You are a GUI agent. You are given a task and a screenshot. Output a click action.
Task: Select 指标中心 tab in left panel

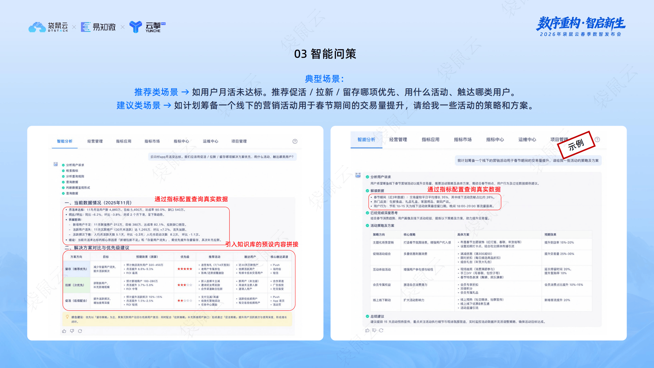(x=181, y=141)
